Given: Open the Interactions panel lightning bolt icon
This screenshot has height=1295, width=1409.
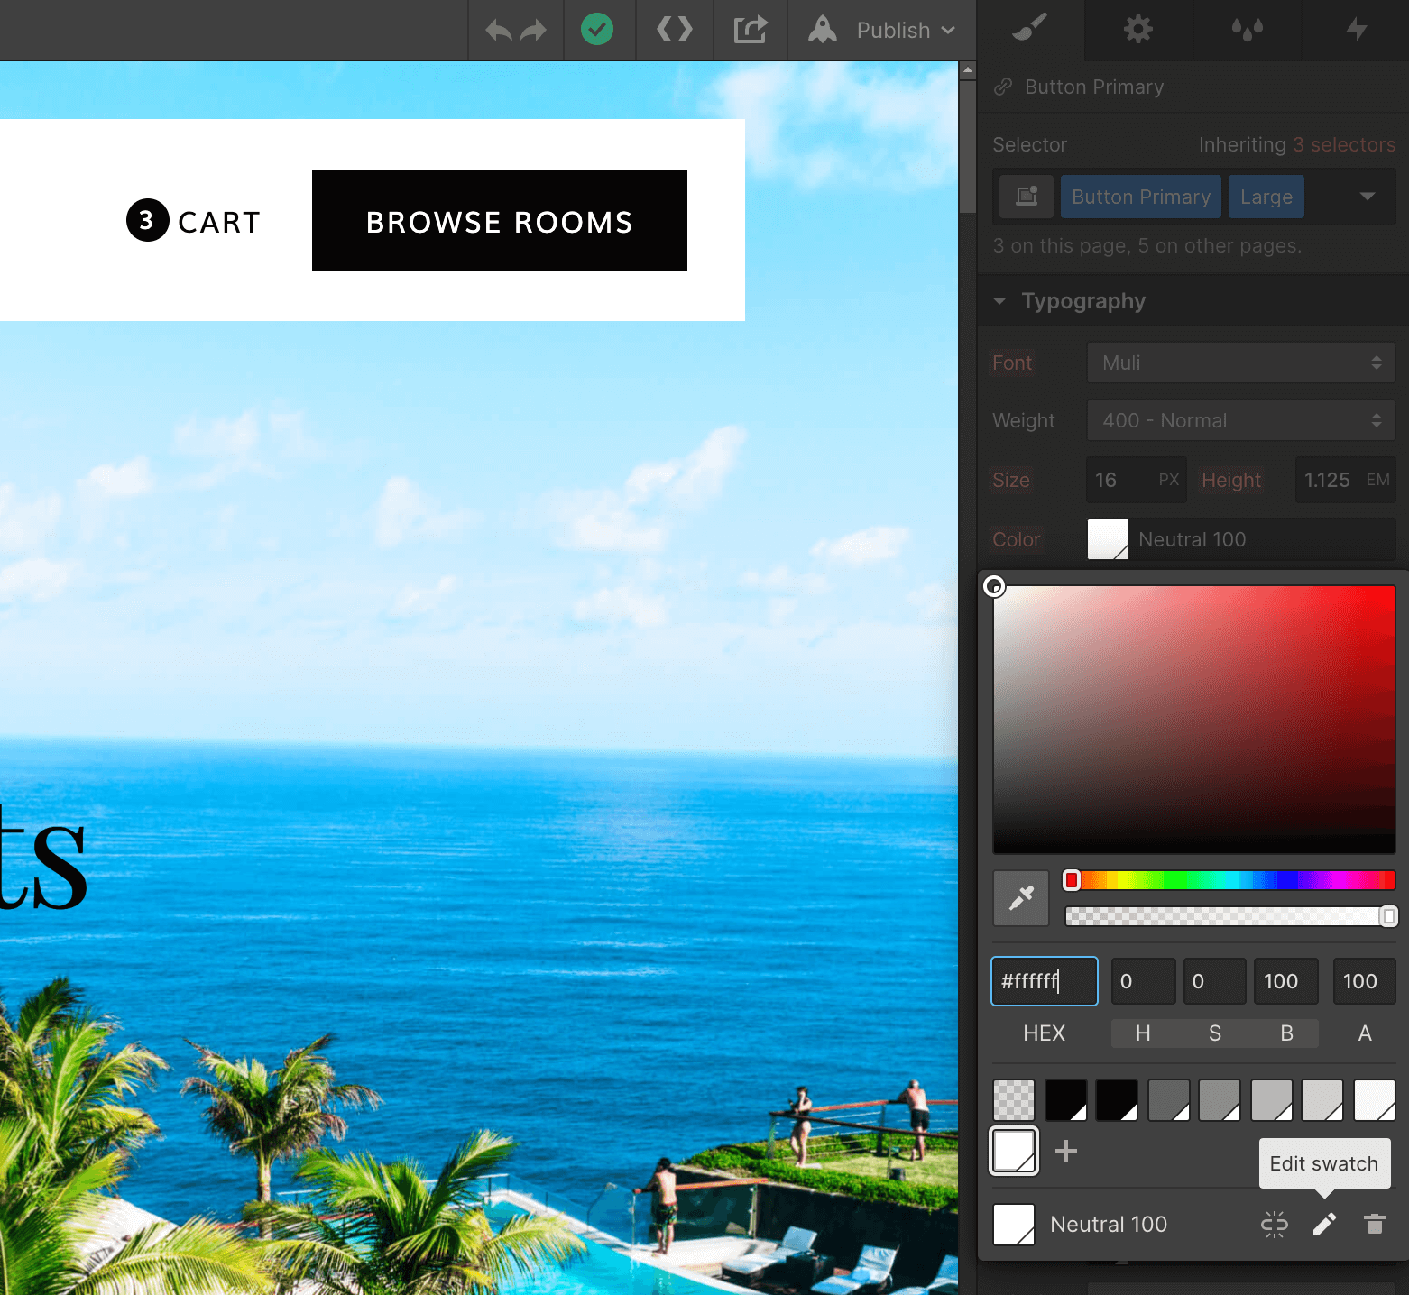Looking at the screenshot, I should (1356, 30).
